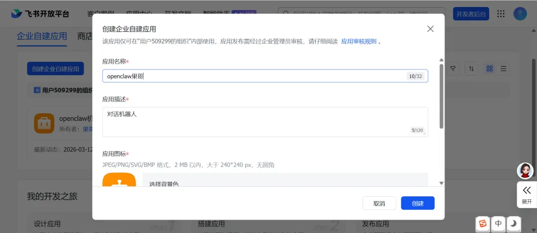
Task: Click the 飞书开放平台 logo
Action: [40, 14]
